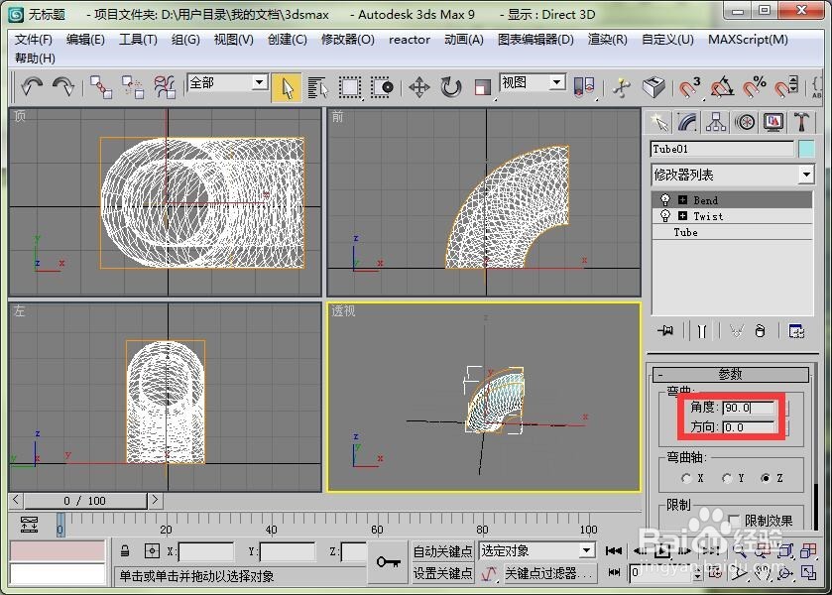Enable 自动关键点 mode
This screenshot has height=595, width=832.
point(442,549)
